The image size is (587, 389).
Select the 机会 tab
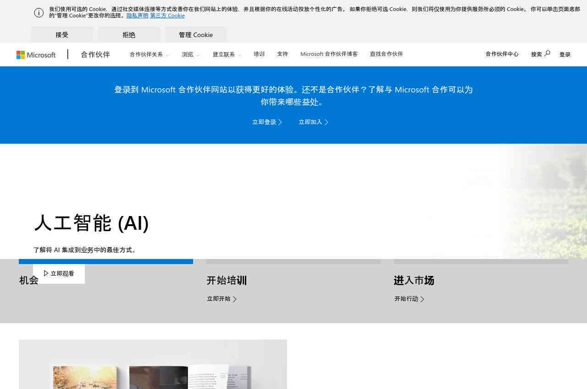click(29, 280)
